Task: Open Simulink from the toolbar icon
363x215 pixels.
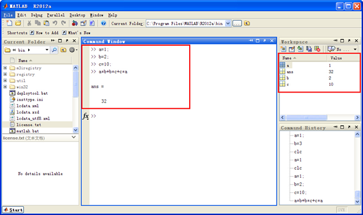Action: point(75,23)
